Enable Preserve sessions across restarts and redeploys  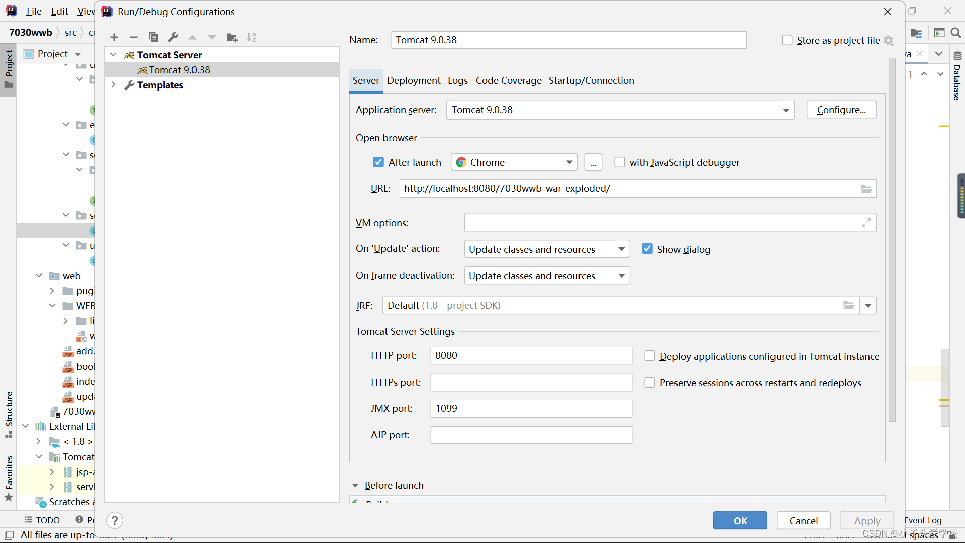(650, 383)
